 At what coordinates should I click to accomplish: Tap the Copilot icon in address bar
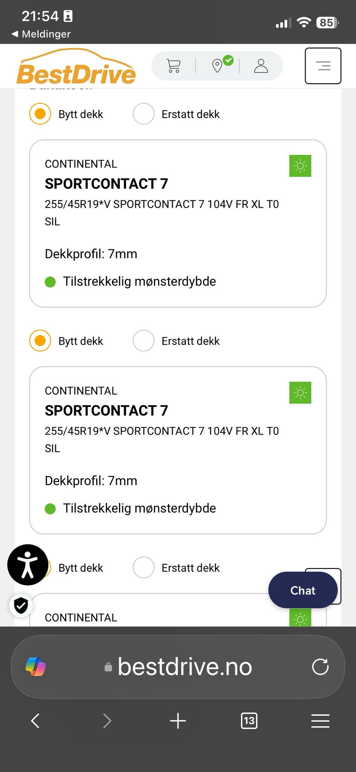(36, 667)
